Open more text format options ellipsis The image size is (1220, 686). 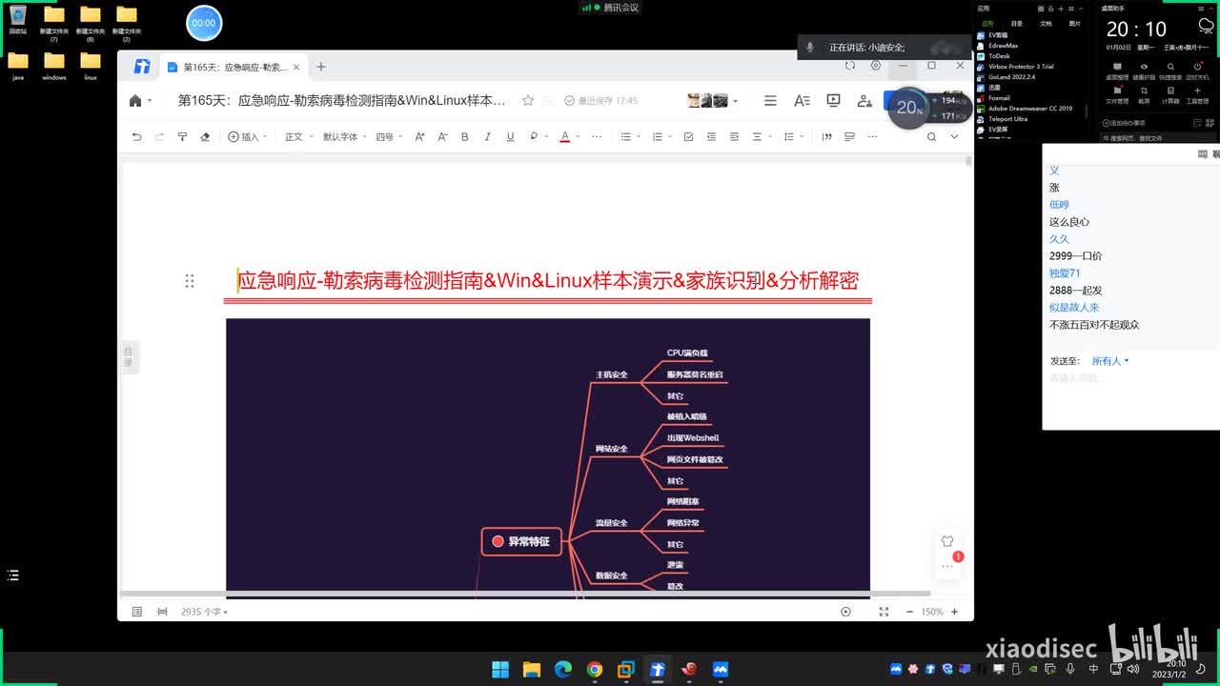coord(597,137)
